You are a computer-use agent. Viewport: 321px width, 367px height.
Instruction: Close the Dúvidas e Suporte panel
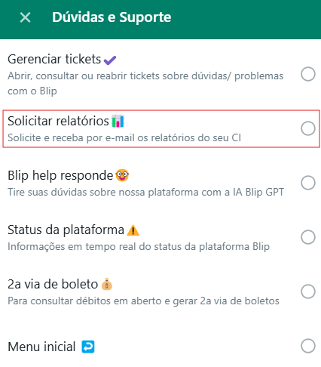25,17
